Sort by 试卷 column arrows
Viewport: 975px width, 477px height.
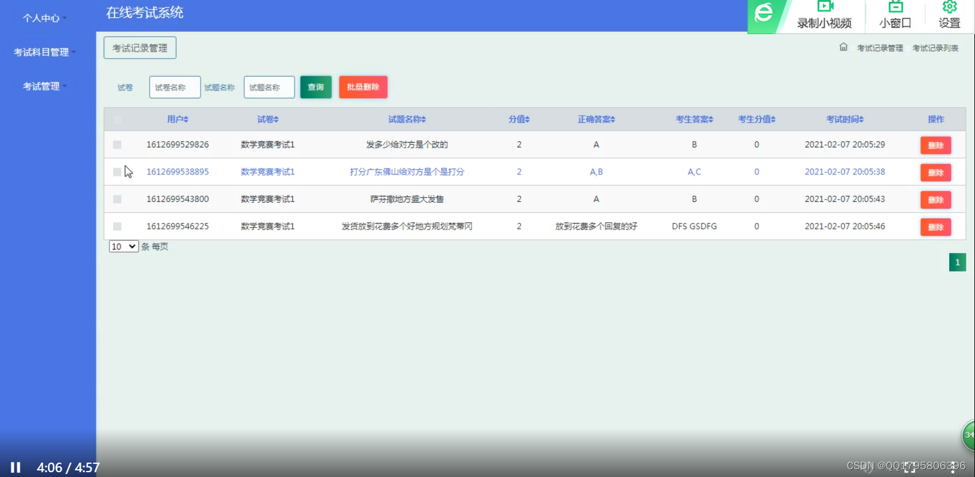(276, 120)
